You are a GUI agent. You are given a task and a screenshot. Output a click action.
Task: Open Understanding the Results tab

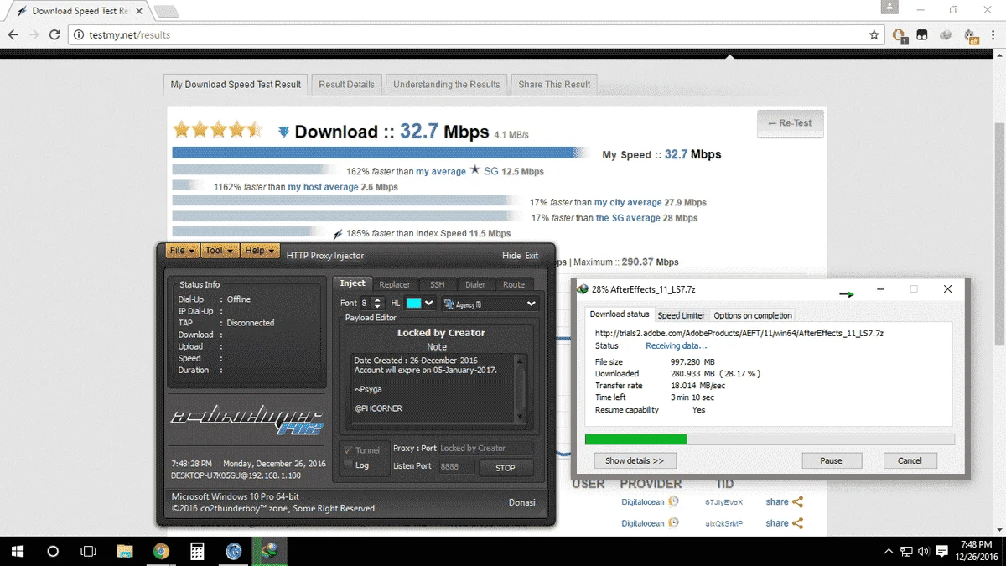tap(446, 85)
